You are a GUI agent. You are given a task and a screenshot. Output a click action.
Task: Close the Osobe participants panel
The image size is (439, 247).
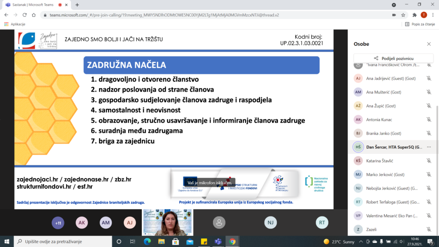pyautogui.click(x=429, y=44)
